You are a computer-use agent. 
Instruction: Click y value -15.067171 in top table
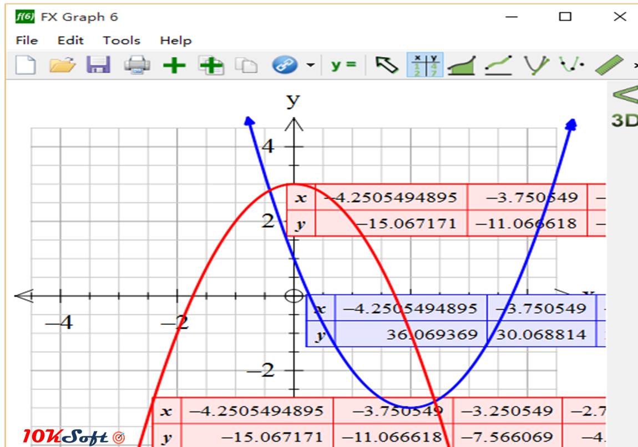tap(392, 223)
